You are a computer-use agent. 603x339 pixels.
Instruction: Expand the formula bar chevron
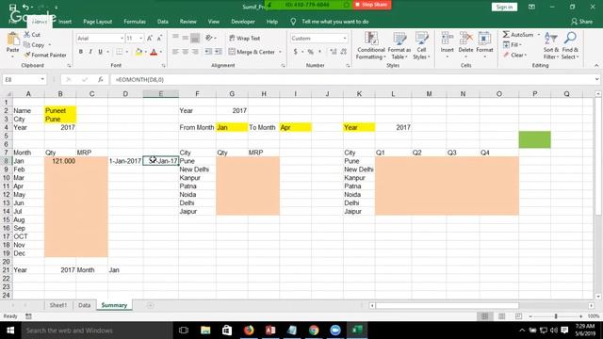596,79
